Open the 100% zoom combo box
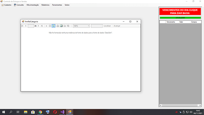The width and height of the screenshot is (204, 115). coord(81,26)
